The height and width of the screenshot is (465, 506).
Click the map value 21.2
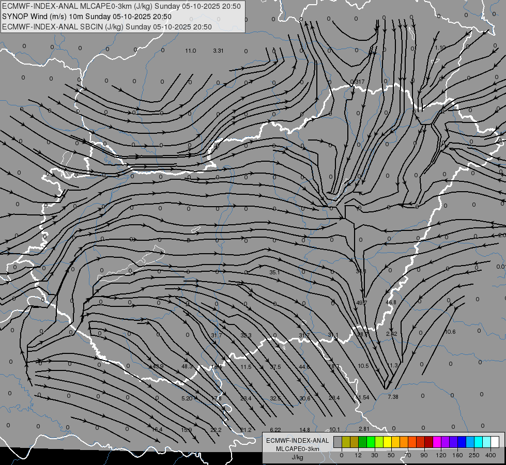pos(246,430)
